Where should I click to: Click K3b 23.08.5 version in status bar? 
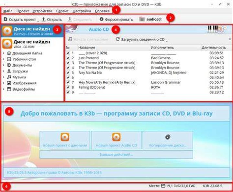[x=213, y=186]
